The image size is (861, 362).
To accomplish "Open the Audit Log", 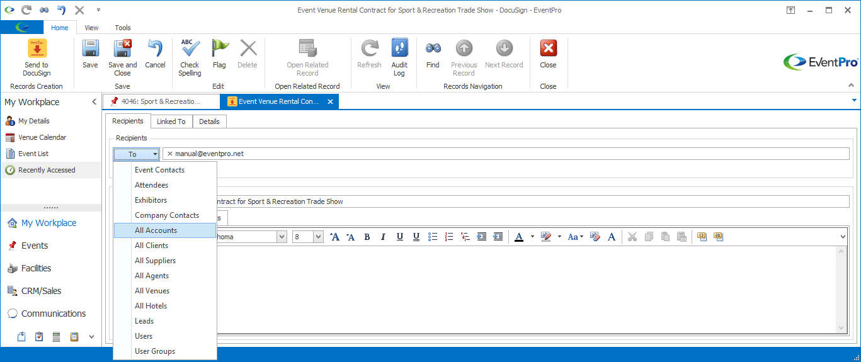I will point(399,57).
